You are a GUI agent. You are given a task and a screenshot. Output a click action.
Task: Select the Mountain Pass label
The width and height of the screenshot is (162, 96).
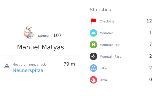click(x=110, y=57)
